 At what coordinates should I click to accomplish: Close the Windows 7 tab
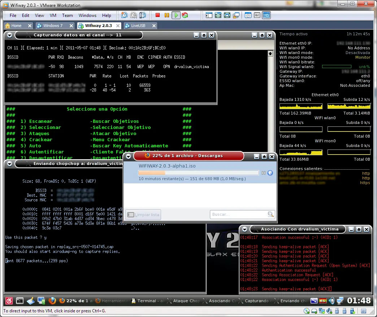point(71,26)
